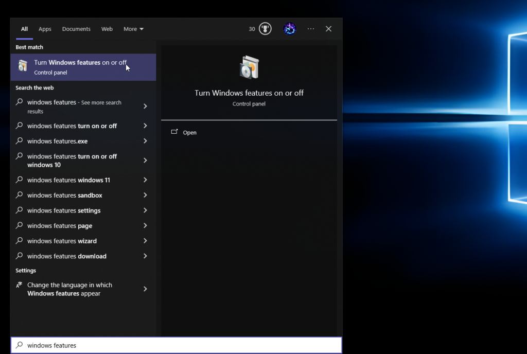Select windows features download suggestion
527x354 pixels.
[x=67, y=256]
